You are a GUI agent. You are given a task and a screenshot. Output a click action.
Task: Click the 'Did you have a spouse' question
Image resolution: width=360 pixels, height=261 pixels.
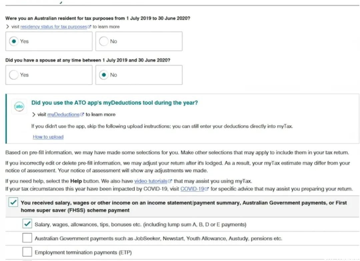88,60
